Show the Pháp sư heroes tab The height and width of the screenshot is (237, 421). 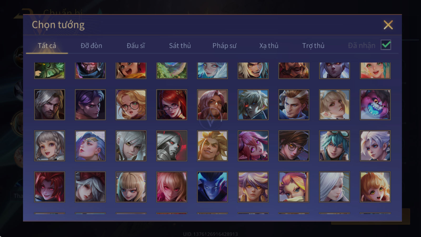tap(224, 46)
